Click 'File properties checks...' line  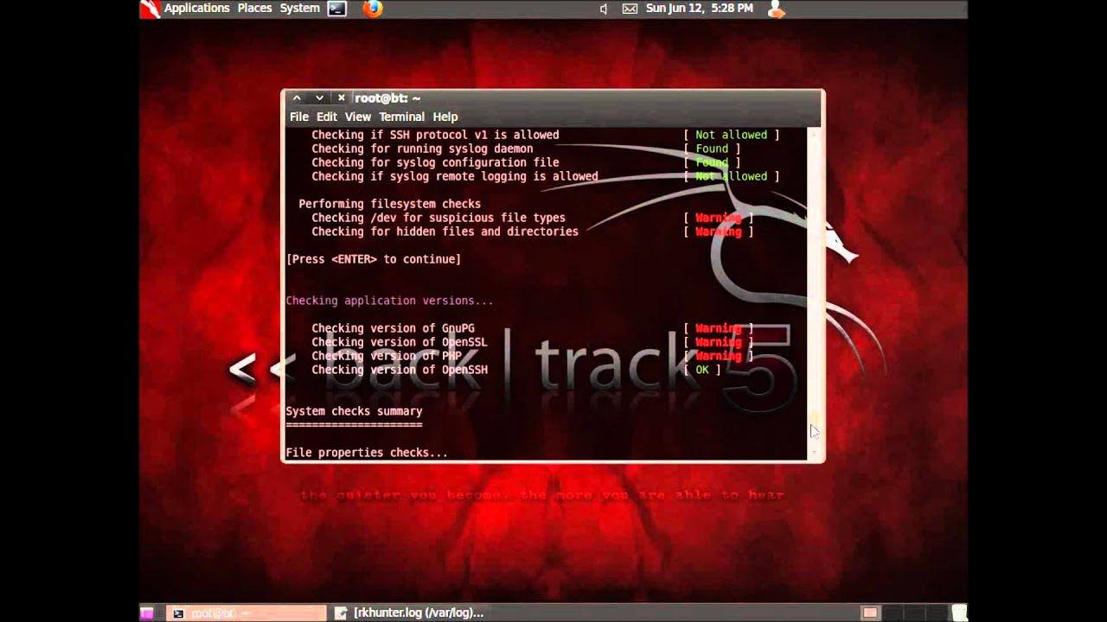(367, 453)
